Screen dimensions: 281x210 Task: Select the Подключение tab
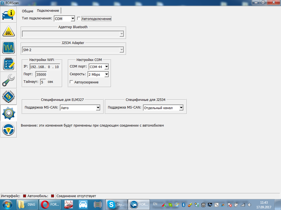click(x=48, y=11)
